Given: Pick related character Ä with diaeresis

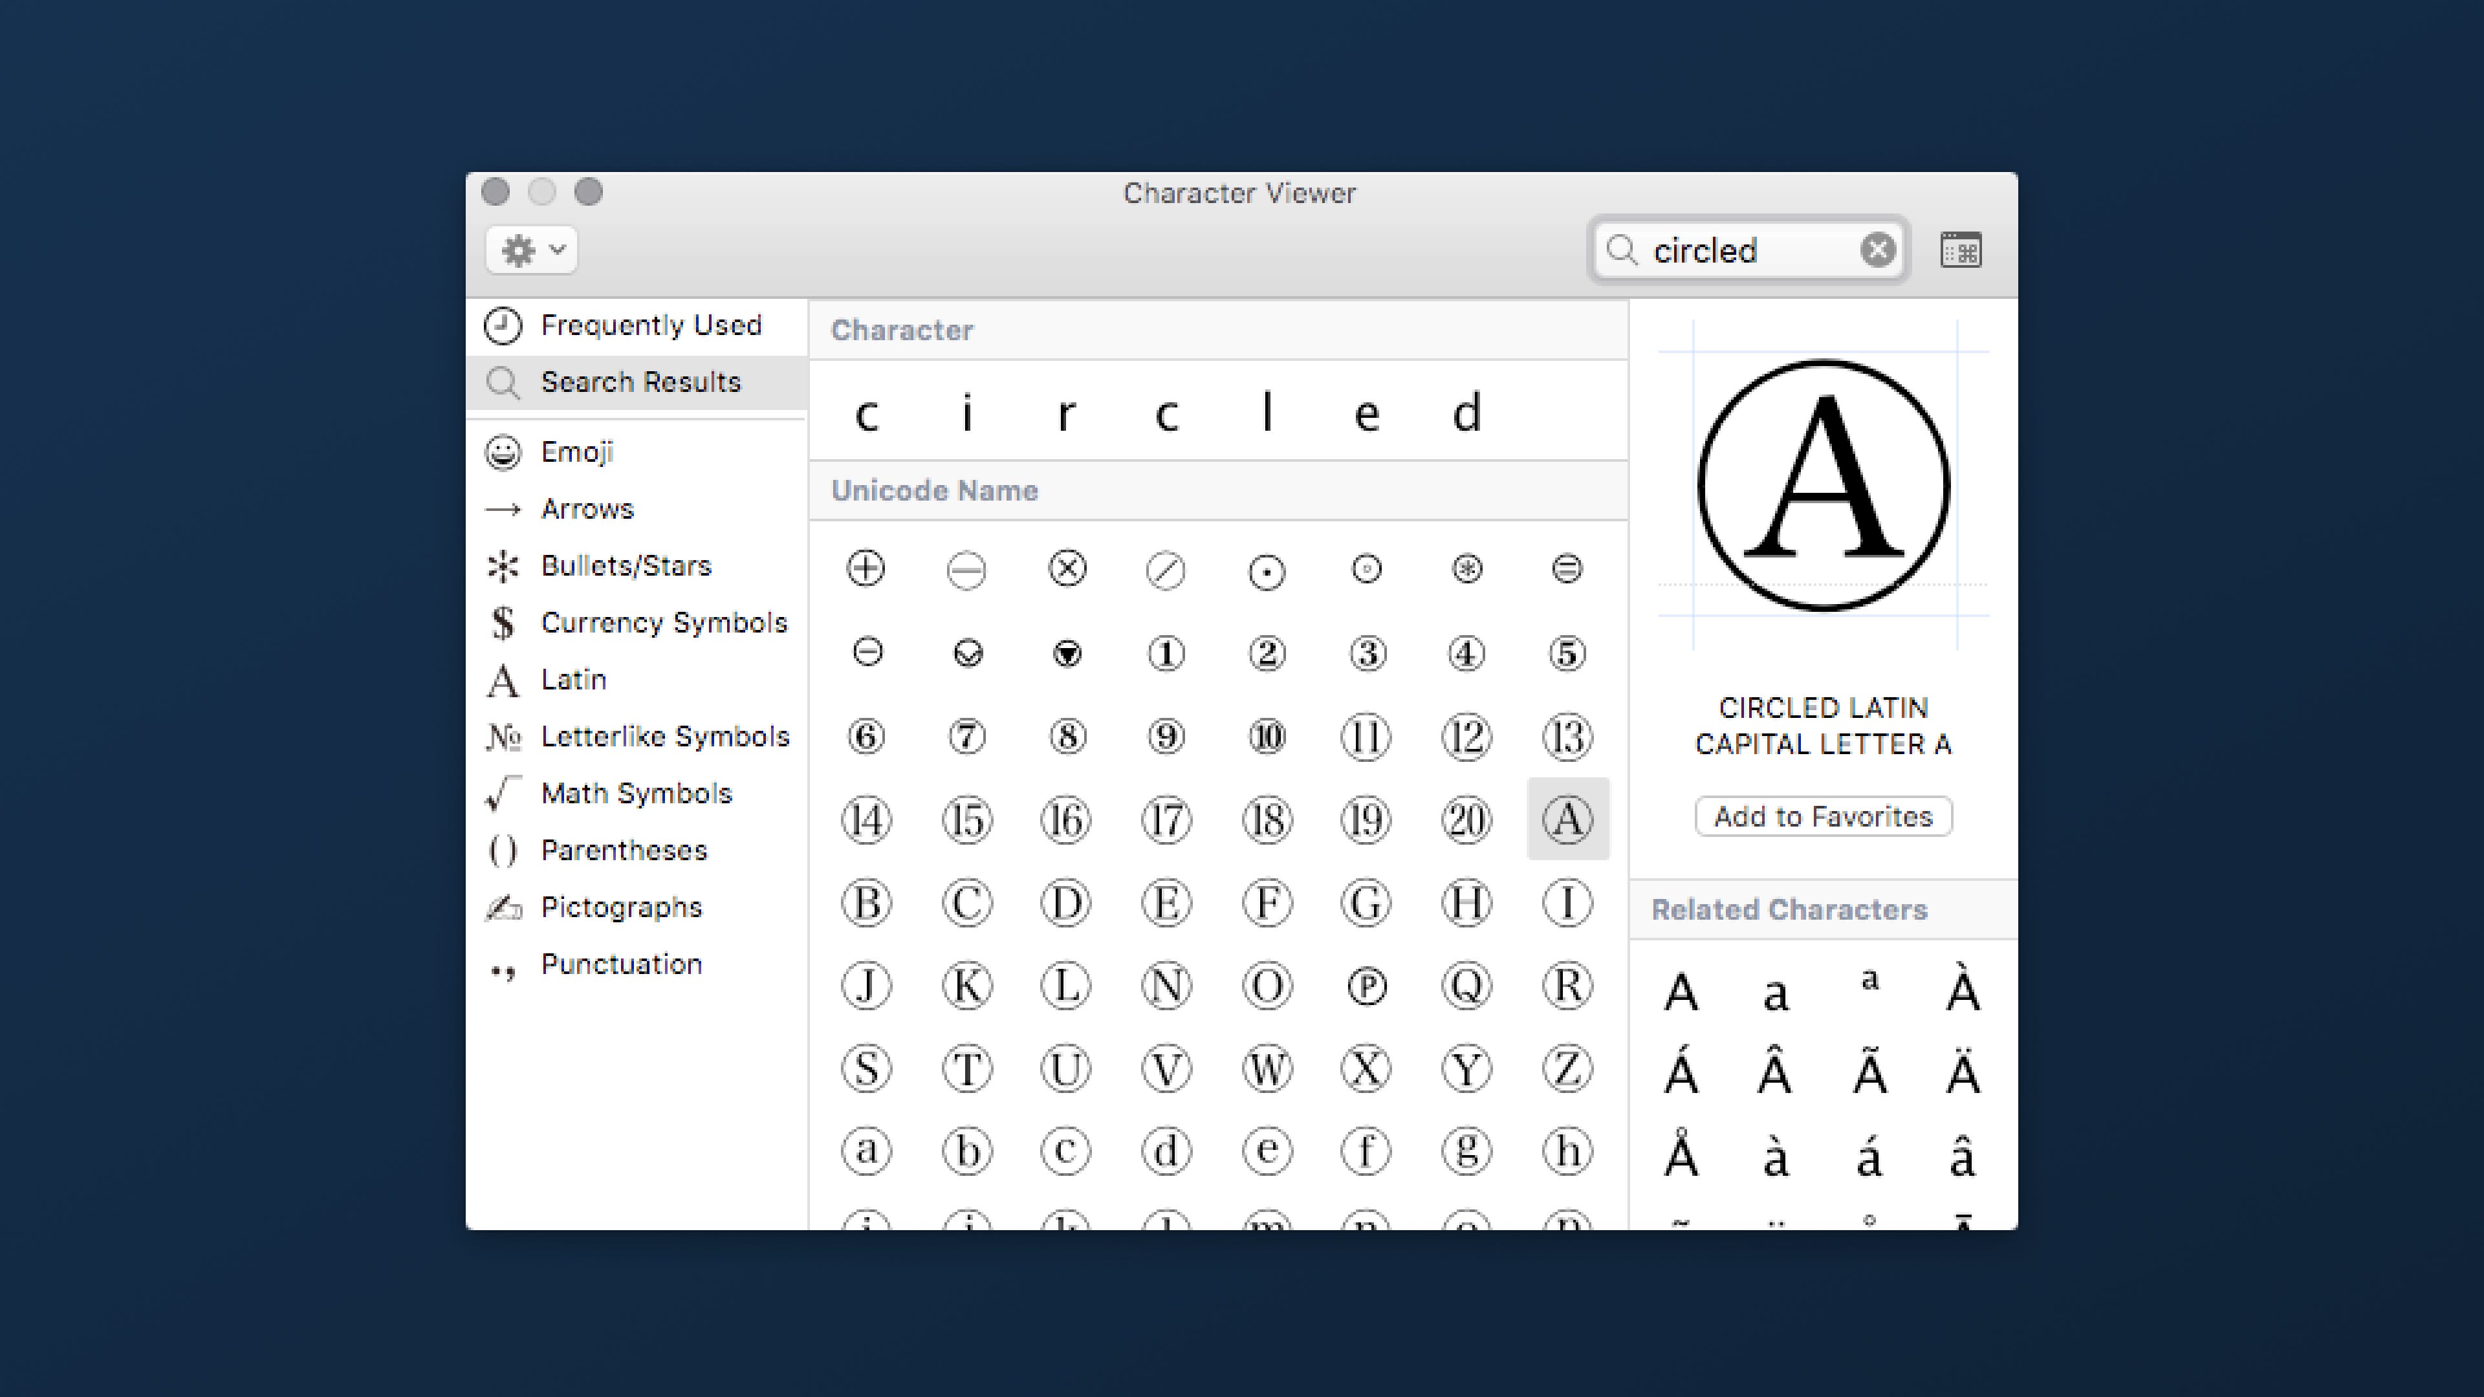Looking at the screenshot, I should point(1963,1070).
